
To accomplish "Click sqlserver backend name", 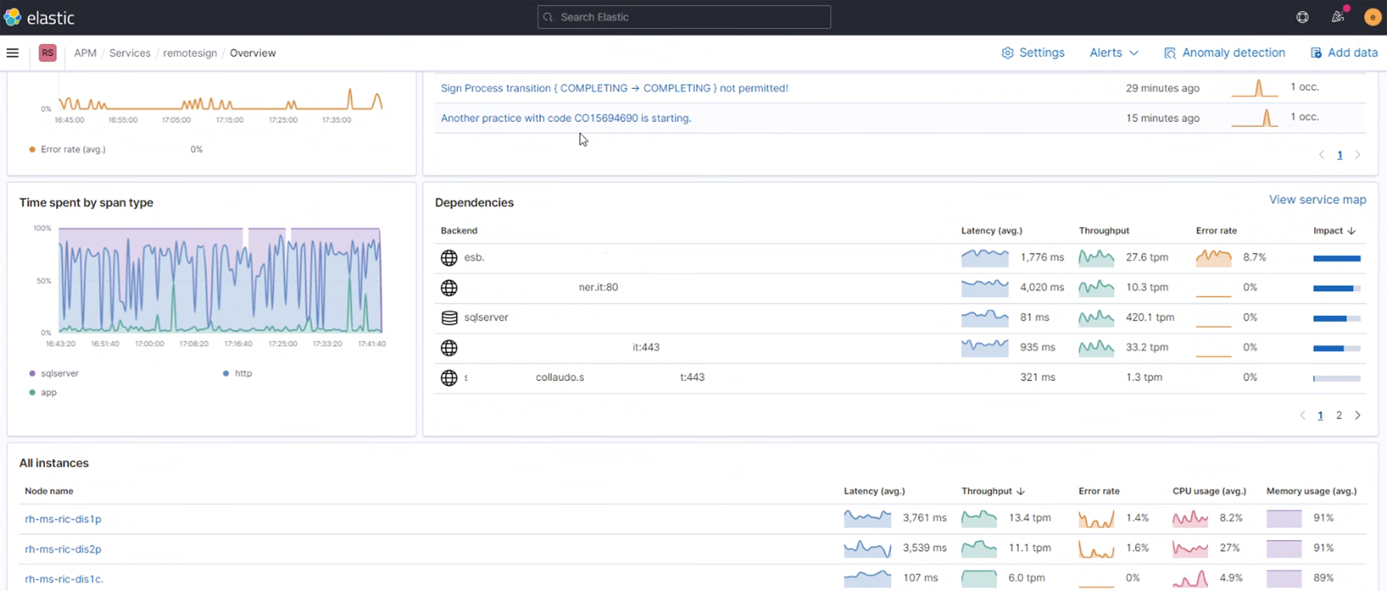I will pyautogui.click(x=486, y=317).
